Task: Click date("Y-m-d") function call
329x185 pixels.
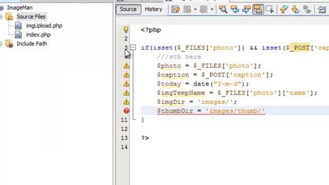Action: point(219,84)
